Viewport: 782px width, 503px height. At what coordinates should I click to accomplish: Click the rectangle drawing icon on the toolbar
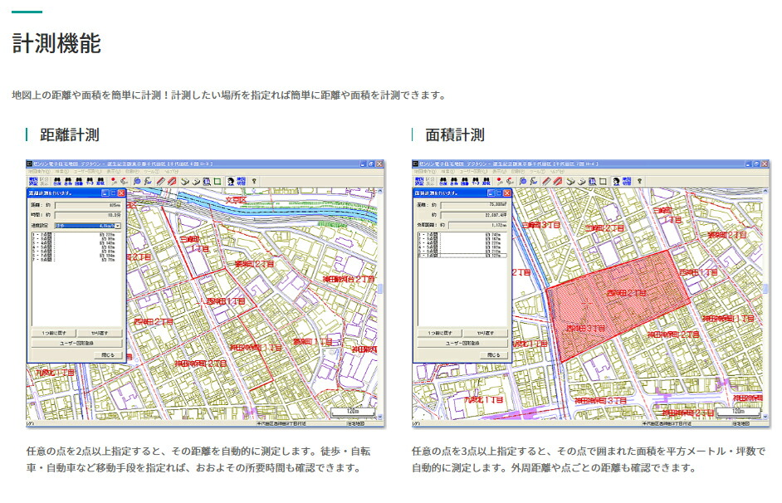click(x=217, y=180)
